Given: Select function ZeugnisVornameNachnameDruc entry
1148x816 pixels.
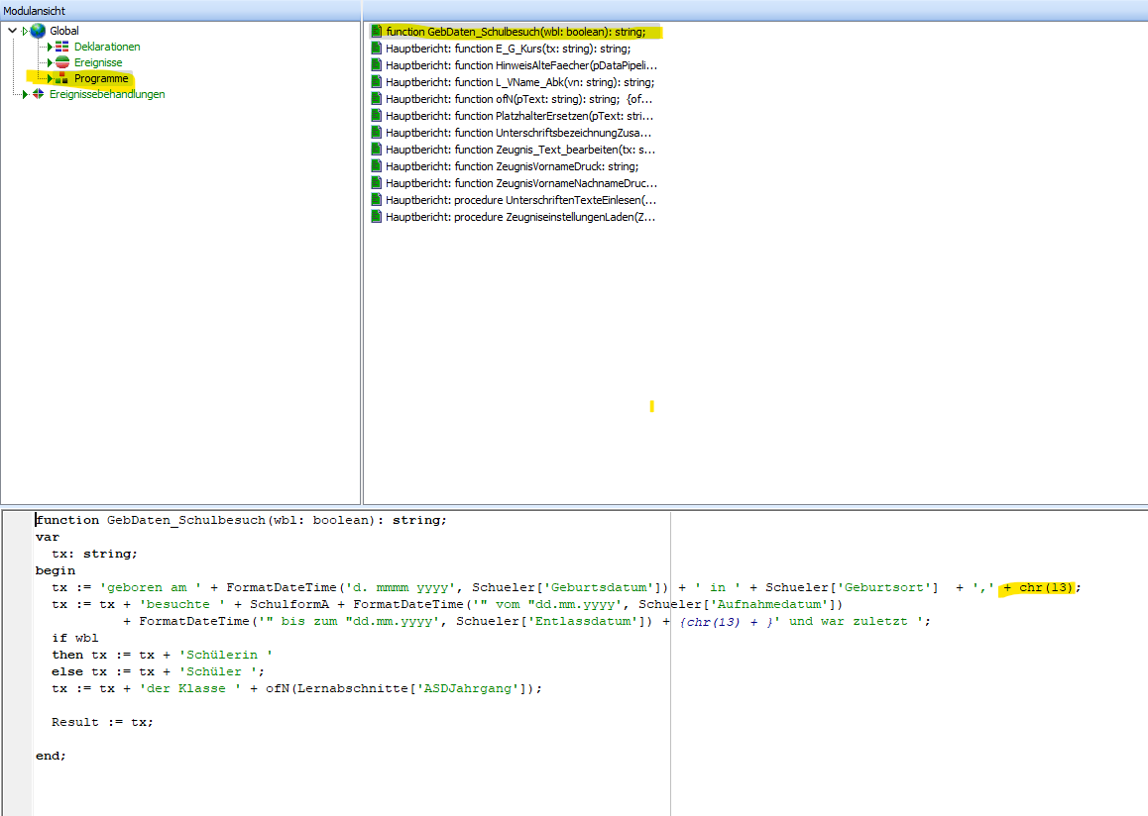Looking at the screenshot, I should [x=521, y=183].
